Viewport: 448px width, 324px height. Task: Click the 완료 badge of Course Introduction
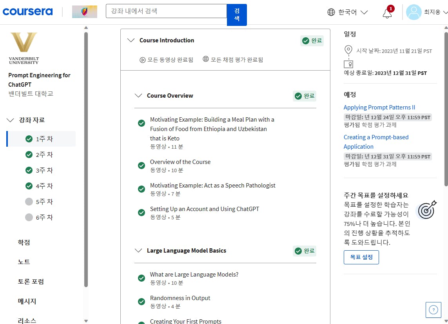point(312,41)
